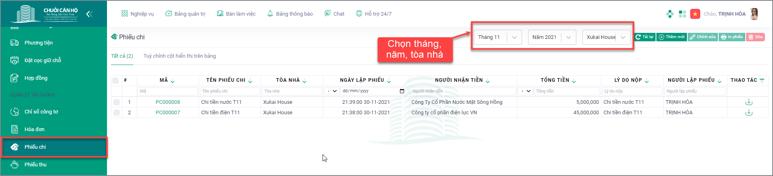The height and width of the screenshot is (176, 773).
Task: Open Phiếu thu in the sidebar
Action: (x=35, y=164)
